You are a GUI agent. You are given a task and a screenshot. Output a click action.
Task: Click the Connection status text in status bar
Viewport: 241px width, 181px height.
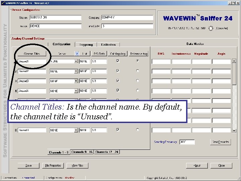click(x=28, y=178)
